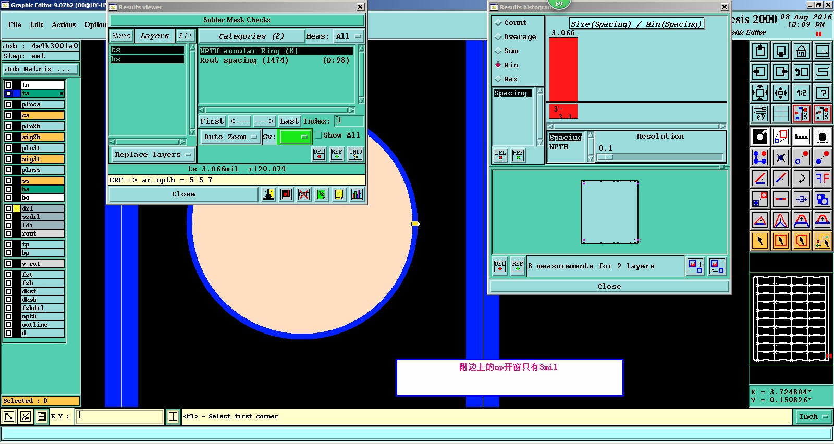The image size is (834, 444).
Task: Click the crossed-out REF icon
Action: (x=304, y=194)
